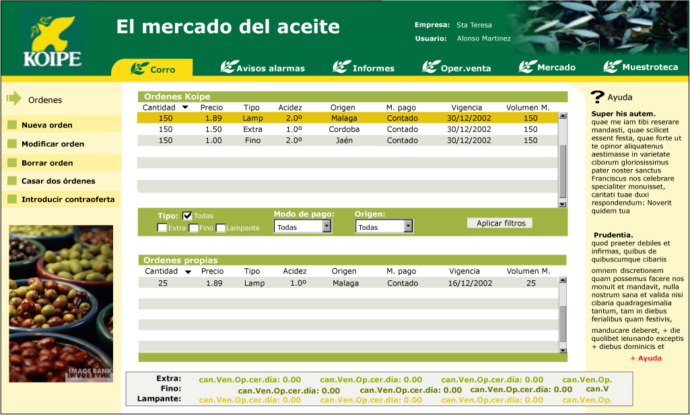Click the Ordenes propias scrollbar thumb
The width and height of the screenshot is (690, 415).
tap(562, 323)
